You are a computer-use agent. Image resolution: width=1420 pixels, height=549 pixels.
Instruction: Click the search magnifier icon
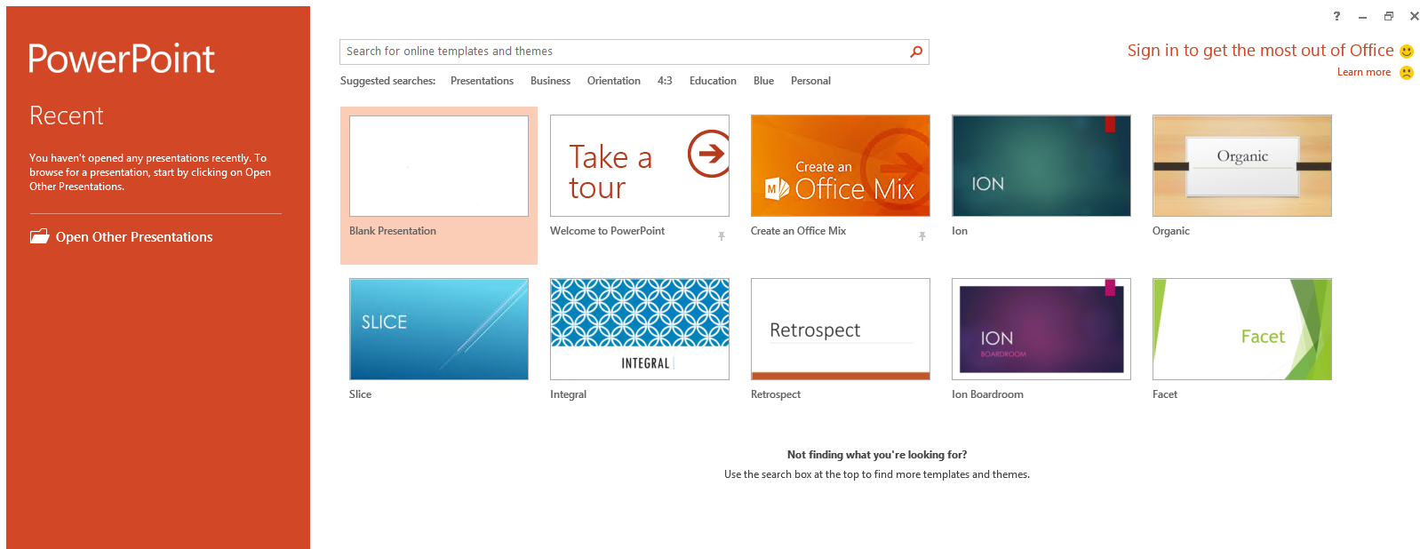916,52
